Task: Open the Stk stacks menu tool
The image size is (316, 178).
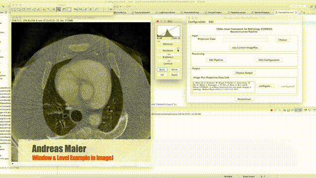Action: coord(80,9)
